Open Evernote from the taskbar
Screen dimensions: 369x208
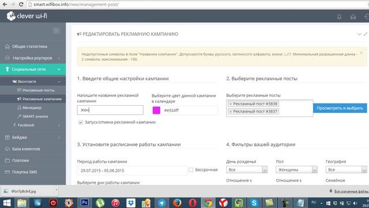click(239, 203)
